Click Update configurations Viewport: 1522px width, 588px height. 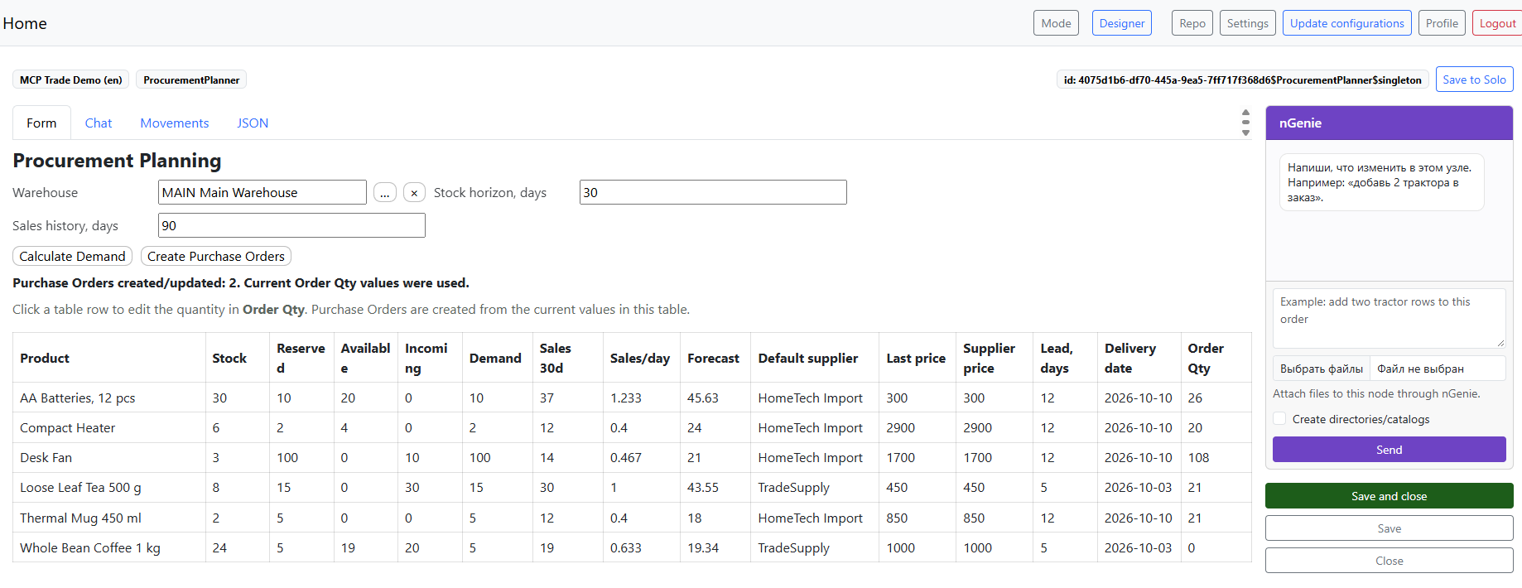(x=1347, y=23)
